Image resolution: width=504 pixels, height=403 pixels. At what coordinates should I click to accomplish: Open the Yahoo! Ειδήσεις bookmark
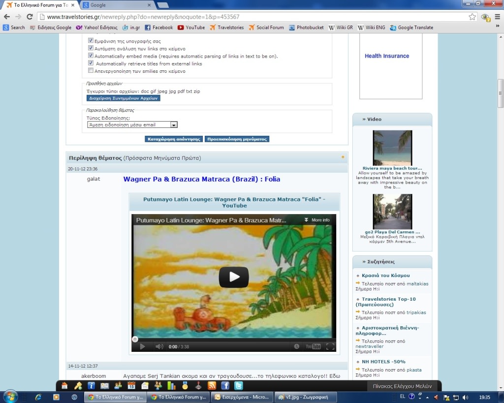coord(97,28)
